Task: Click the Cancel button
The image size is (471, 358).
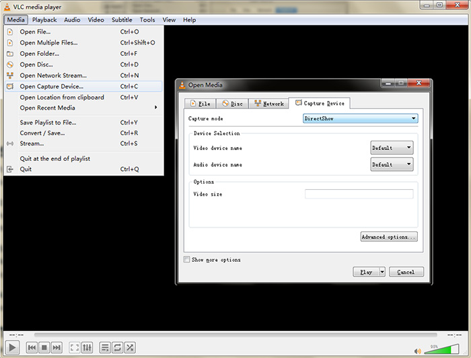Action: click(x=406, y=272)
